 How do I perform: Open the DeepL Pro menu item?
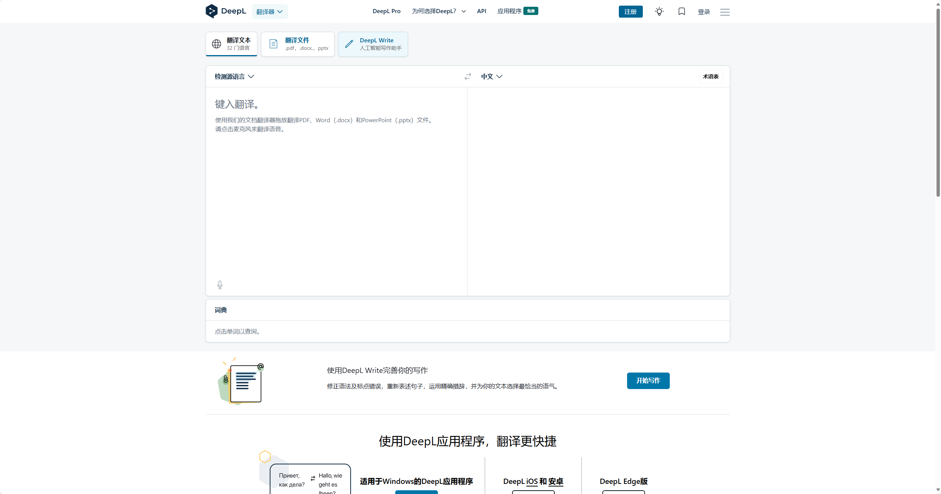click(x=386, y=11)
